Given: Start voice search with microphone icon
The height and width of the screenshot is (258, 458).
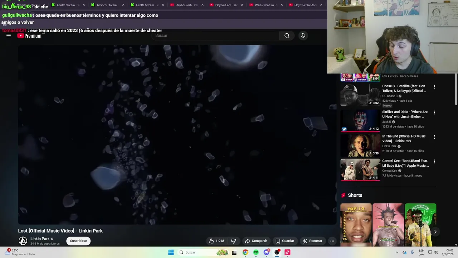Looking at the screenshot, I should [x=303, y=35].
